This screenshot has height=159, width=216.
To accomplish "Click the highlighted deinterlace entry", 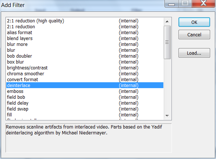I will pyautogui.click(x=85, y=85).
